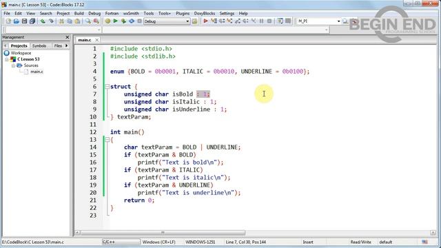Open the Build menu
Viewport: 441px width, 248px height.
tap(79, 13)
